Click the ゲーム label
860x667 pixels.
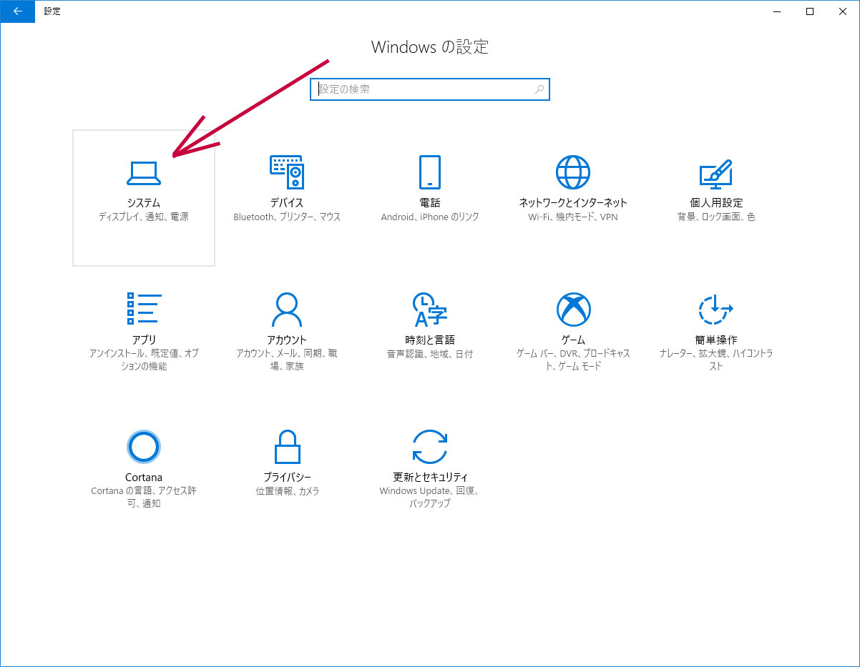[573, 340]
